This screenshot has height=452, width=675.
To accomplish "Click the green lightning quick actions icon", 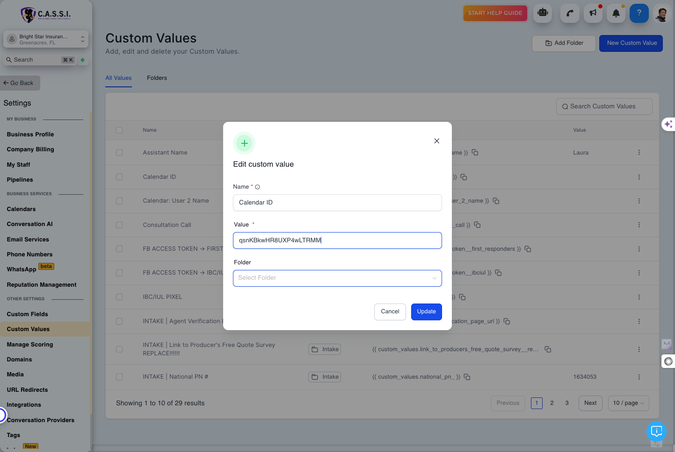I will tap(83, 60).
